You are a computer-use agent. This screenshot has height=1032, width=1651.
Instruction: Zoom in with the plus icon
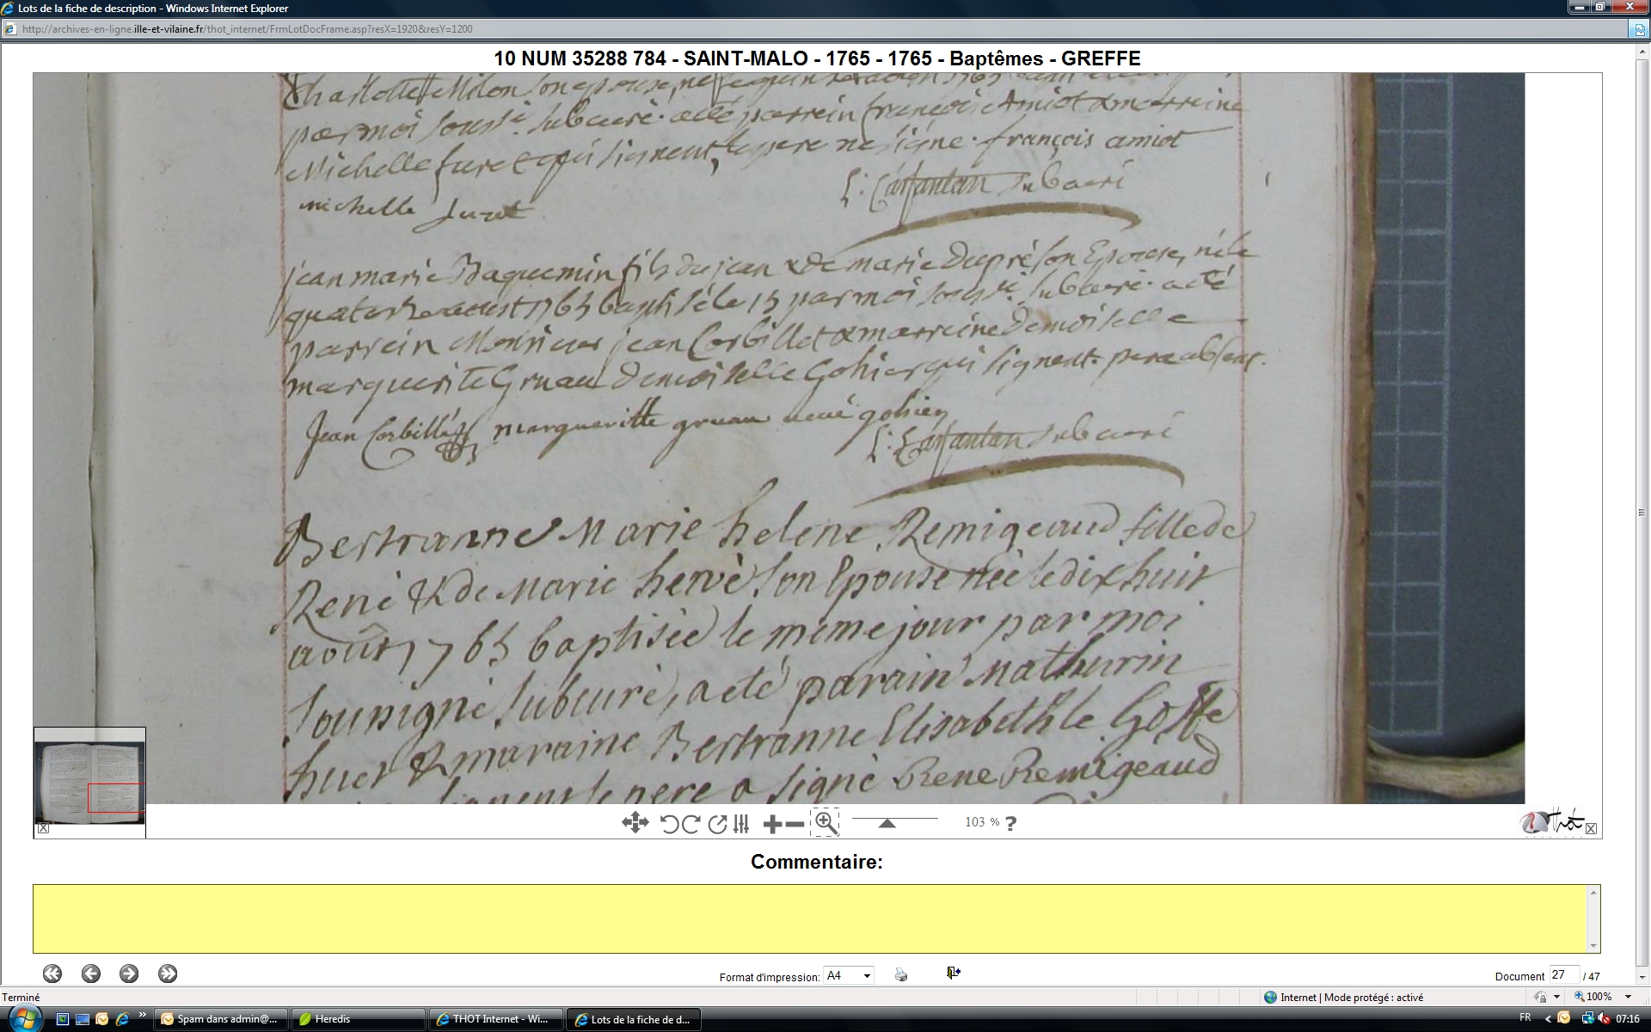[x=772, y=824]
